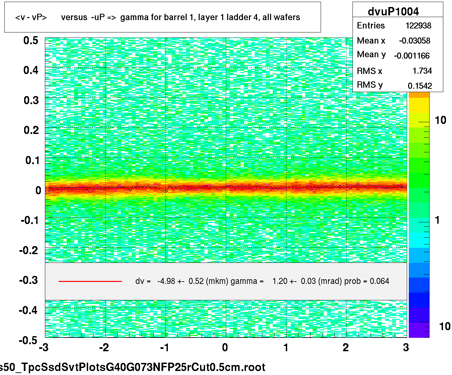Image resolution: width=452 pixels, height=375 pixels.
Task: Click the x-axis label -2
Action: point(104,348)
